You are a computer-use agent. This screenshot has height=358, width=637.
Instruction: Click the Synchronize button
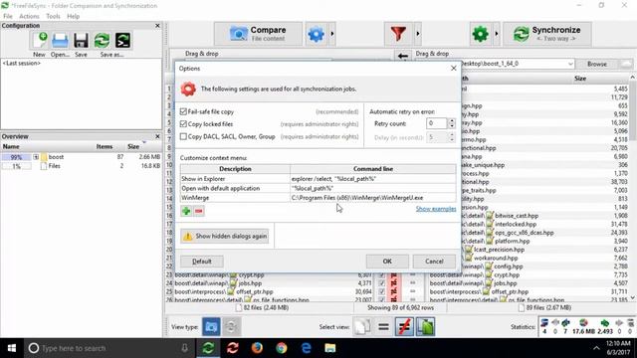pos(547,34)
